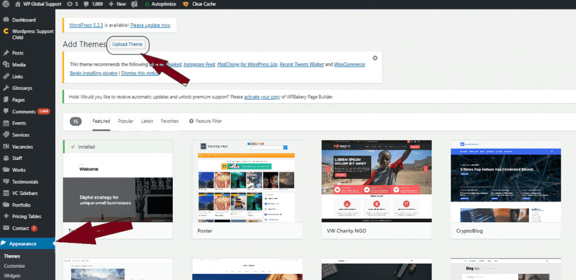Click the Glossarys wrench icon
The height and width of the screenshot is (280, 576).
click(x=6, y=88)
